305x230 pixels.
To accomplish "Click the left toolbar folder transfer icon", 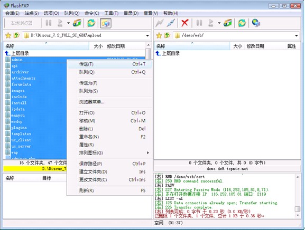I will [x=77, y=23].
